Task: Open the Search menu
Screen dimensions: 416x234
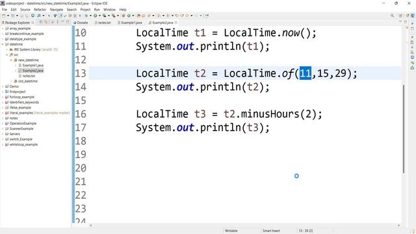Action: 71,10
